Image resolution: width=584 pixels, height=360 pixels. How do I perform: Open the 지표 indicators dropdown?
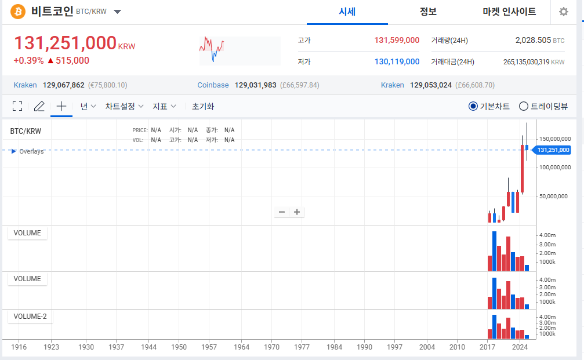[x=164, y=106]
